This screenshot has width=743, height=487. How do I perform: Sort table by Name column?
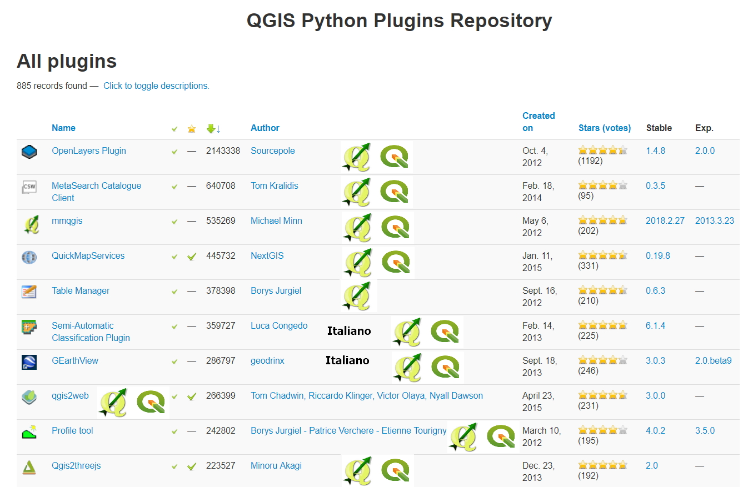tap(63, 128)
